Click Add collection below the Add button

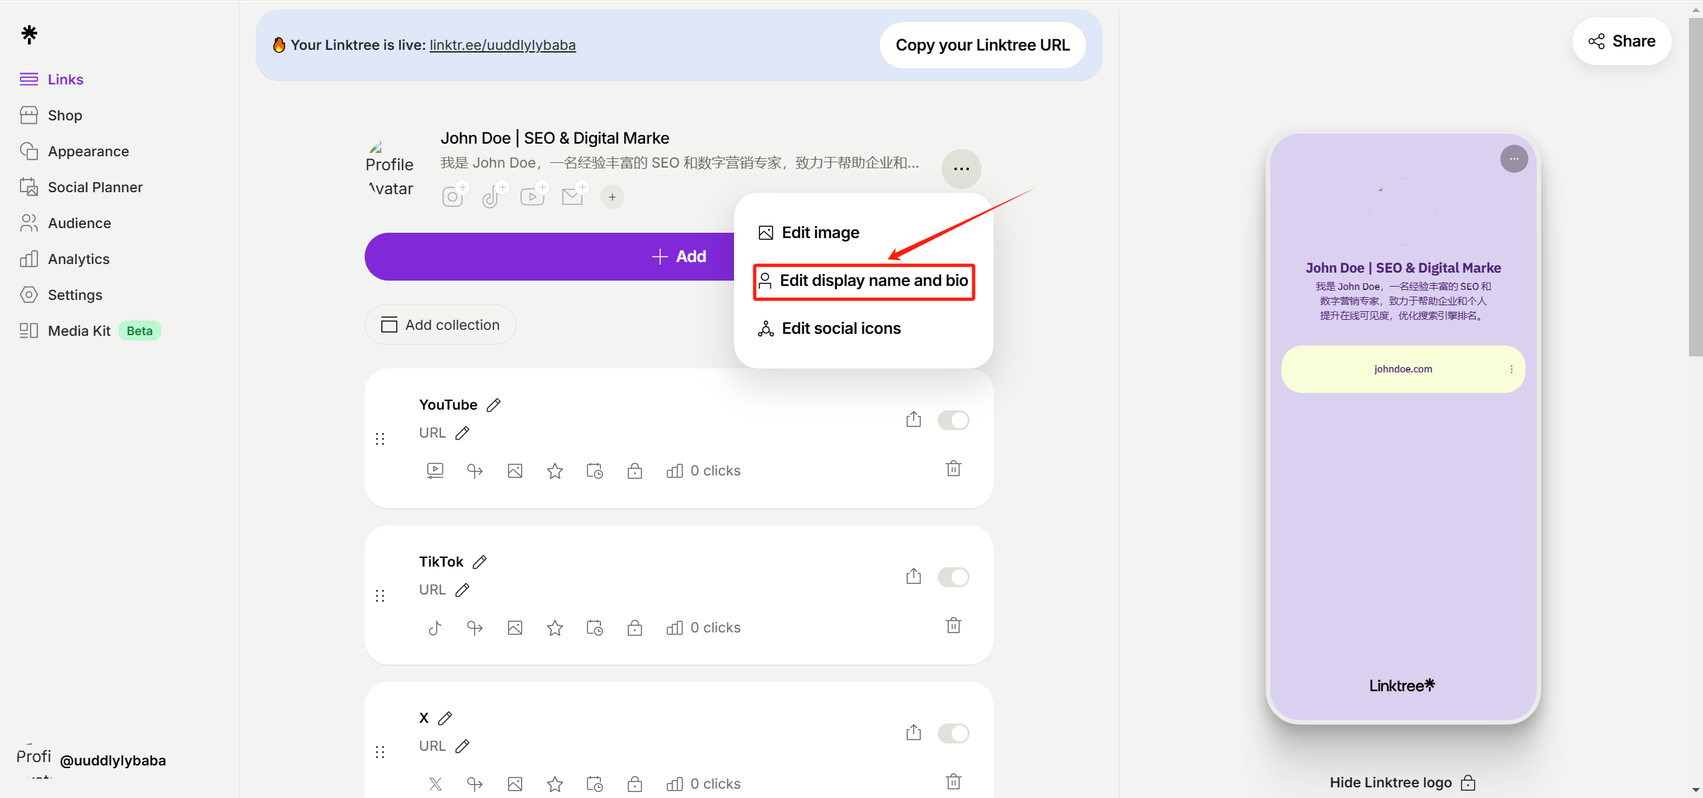(440, 325)
